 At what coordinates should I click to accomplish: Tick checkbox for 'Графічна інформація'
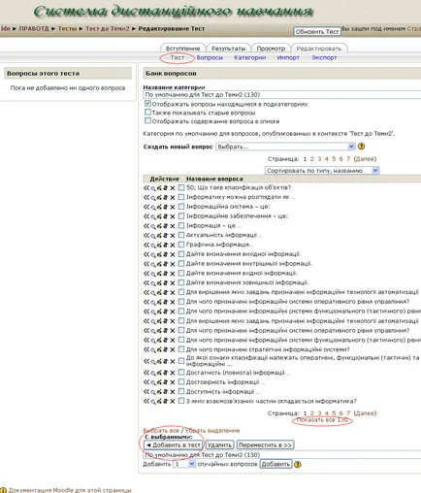[181, 245]
